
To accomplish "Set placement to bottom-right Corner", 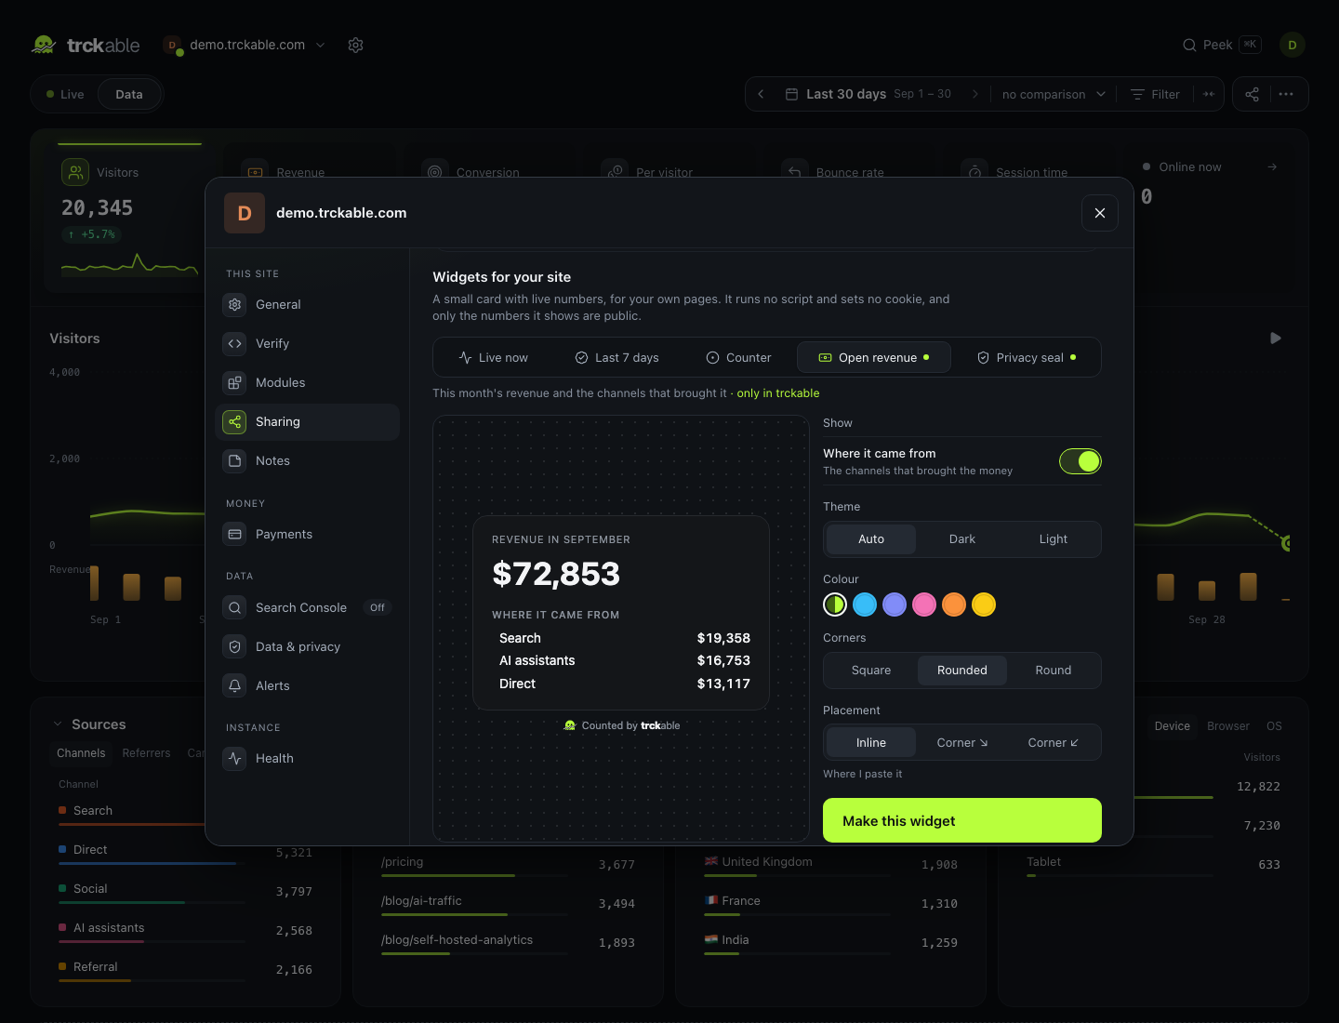I will [x=962, y=743].
